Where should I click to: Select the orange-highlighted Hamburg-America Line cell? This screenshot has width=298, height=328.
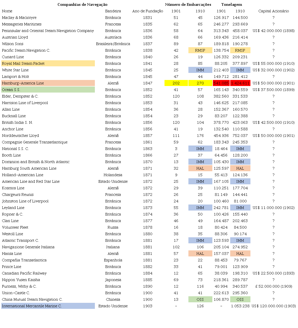click(x=48, y=83)
